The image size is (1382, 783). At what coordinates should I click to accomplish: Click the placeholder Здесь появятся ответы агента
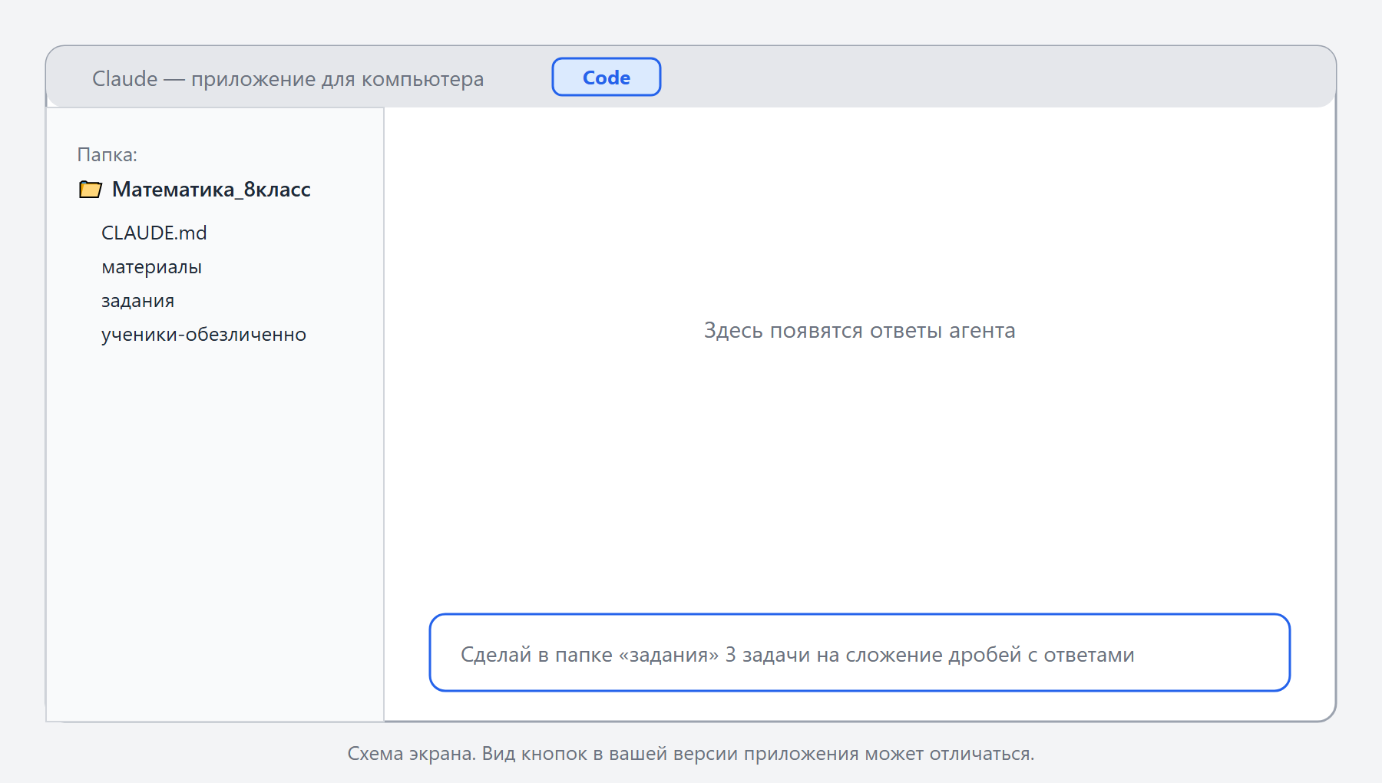(x=859, y=330)
